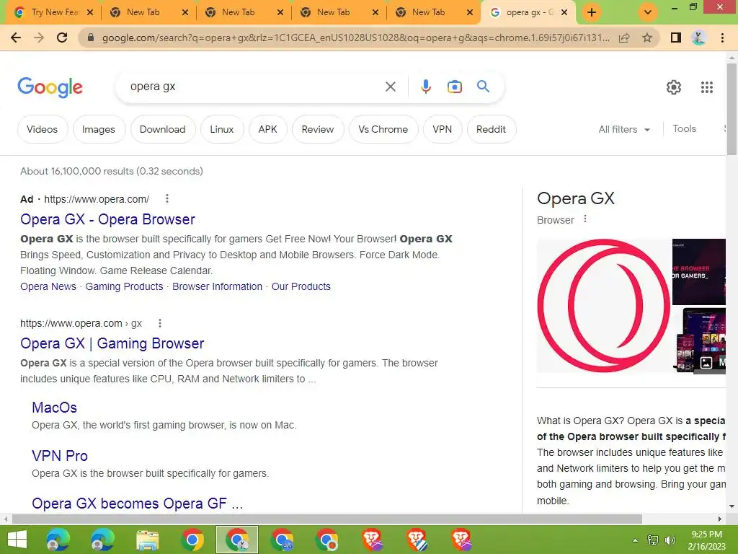Open the Opera News sitelink
Image resolution: width=738 pixels, height=554 pixels.
point(48,286)
